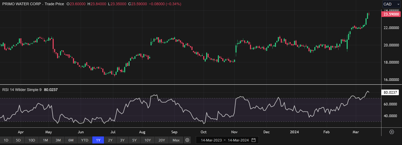Select the 1M timeframe

[45, 140]
